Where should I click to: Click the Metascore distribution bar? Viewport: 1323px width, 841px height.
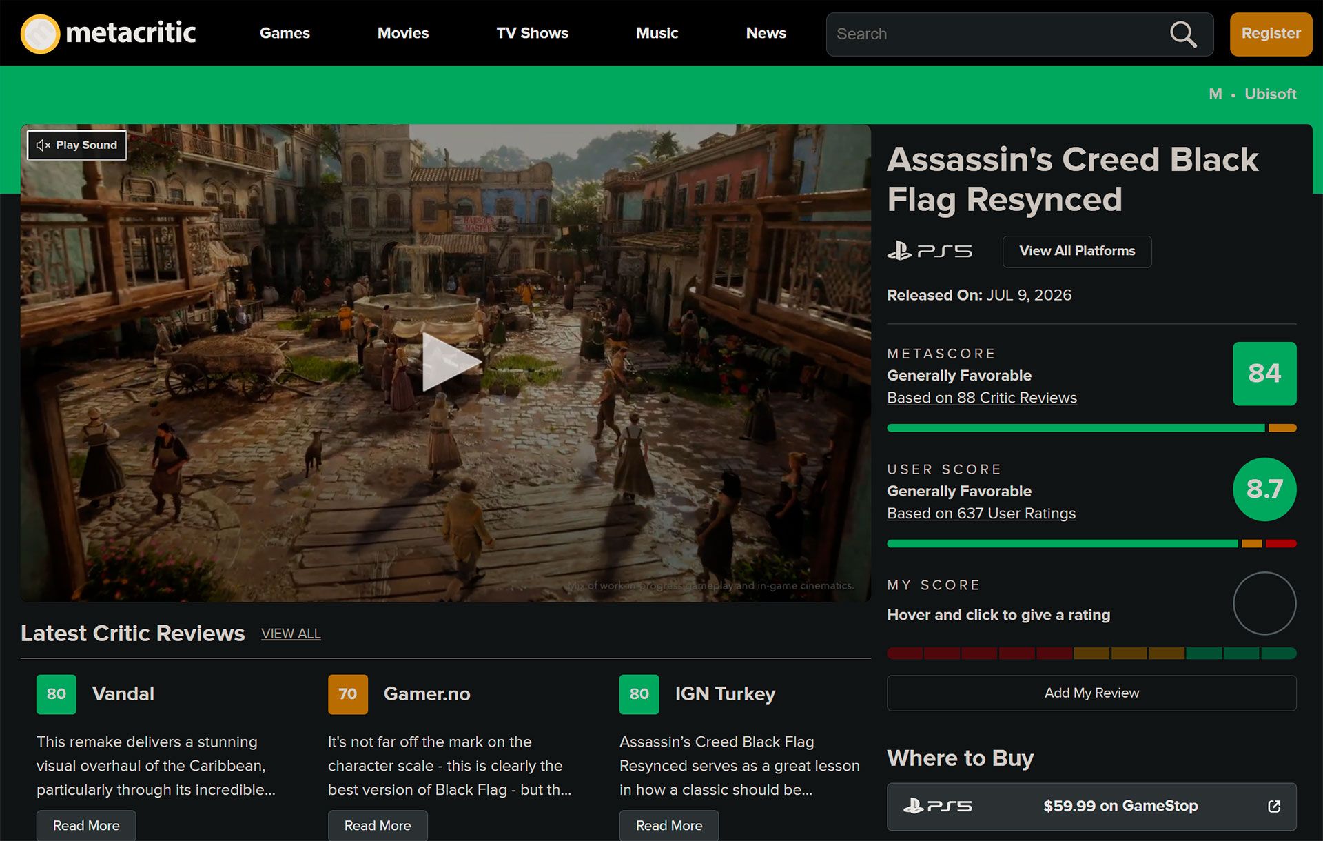click(1091, 428)
